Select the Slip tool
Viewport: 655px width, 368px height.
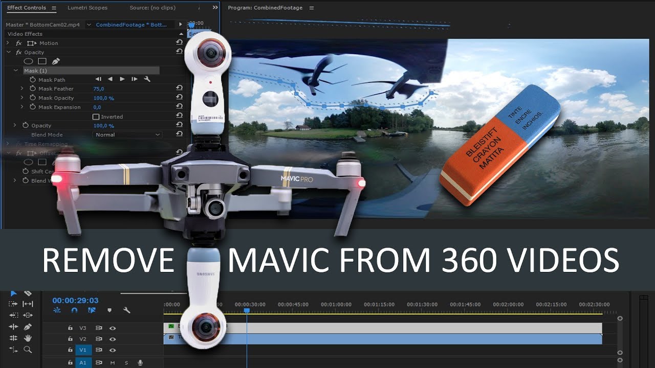point(28,304)
